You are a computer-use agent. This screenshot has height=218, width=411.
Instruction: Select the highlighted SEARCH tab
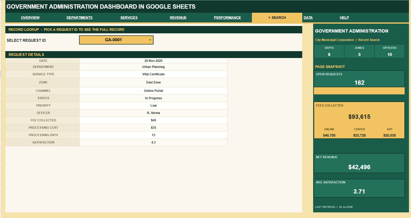tap(277, 17)
